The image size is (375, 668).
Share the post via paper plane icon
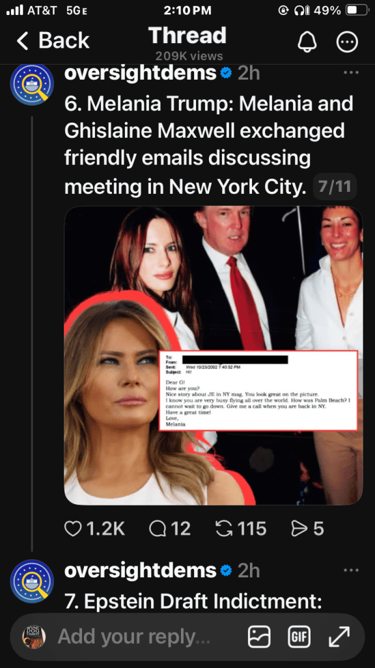pyautogui.click(x=307, y=528)
